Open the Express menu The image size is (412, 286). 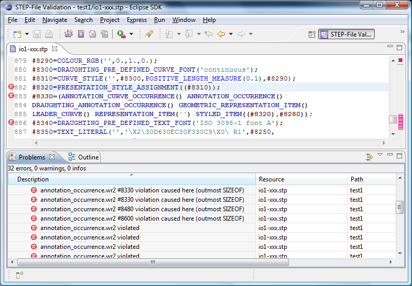pos(137,20)
